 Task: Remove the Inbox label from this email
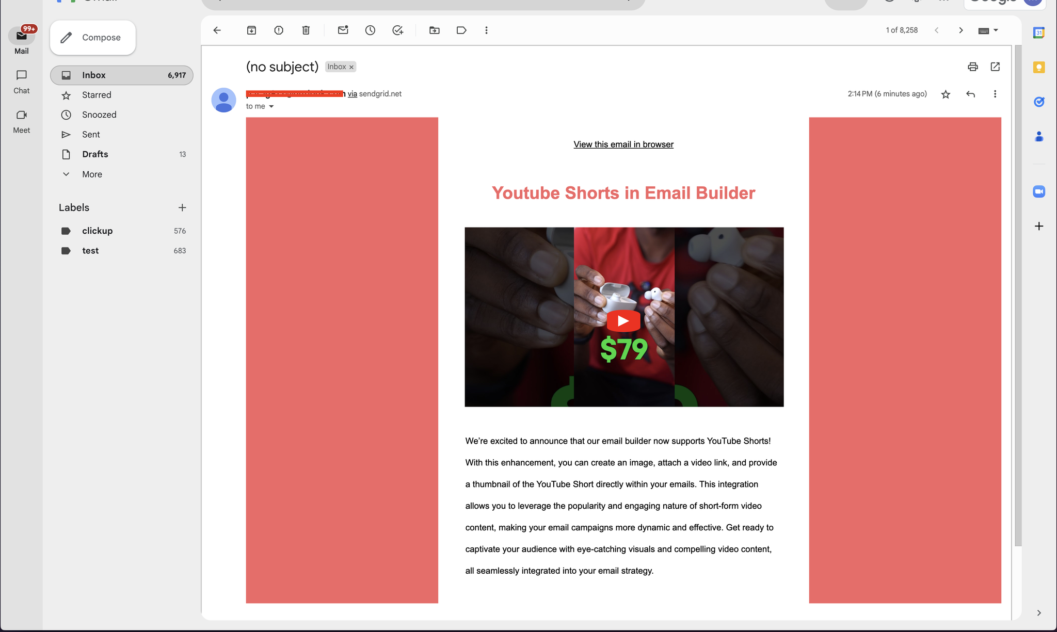[351, 67]
